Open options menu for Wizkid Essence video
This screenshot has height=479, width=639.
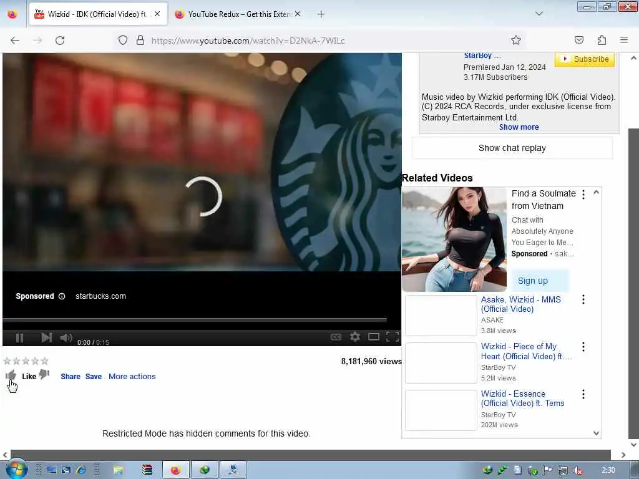pyautogui.click(x=583, y=394)
